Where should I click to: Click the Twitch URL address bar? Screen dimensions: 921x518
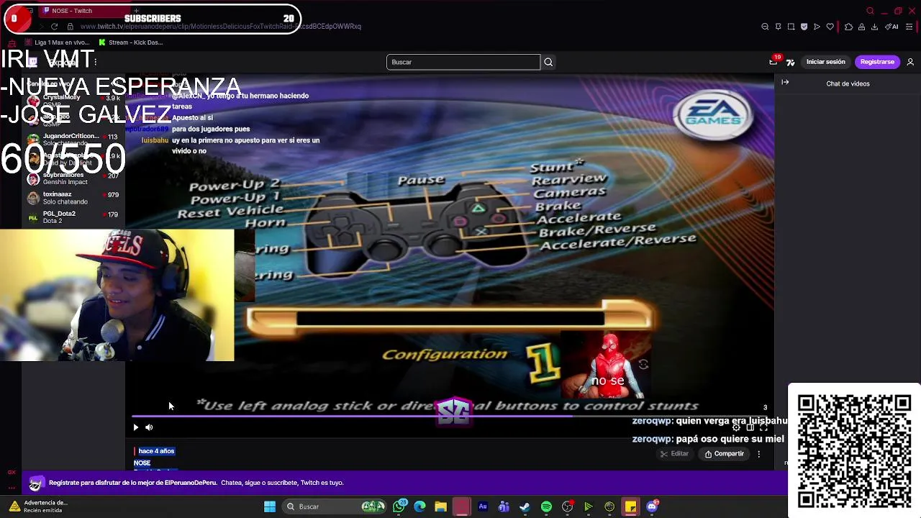pos(220,27)
